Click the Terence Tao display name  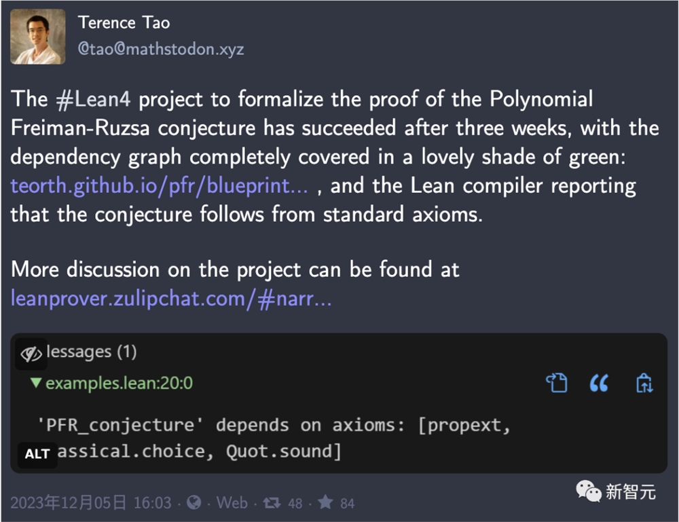pos(124,22)
